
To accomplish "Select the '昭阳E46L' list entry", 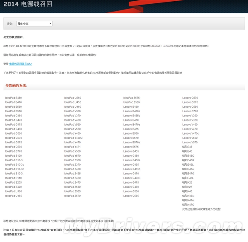I will pos(188,165).
